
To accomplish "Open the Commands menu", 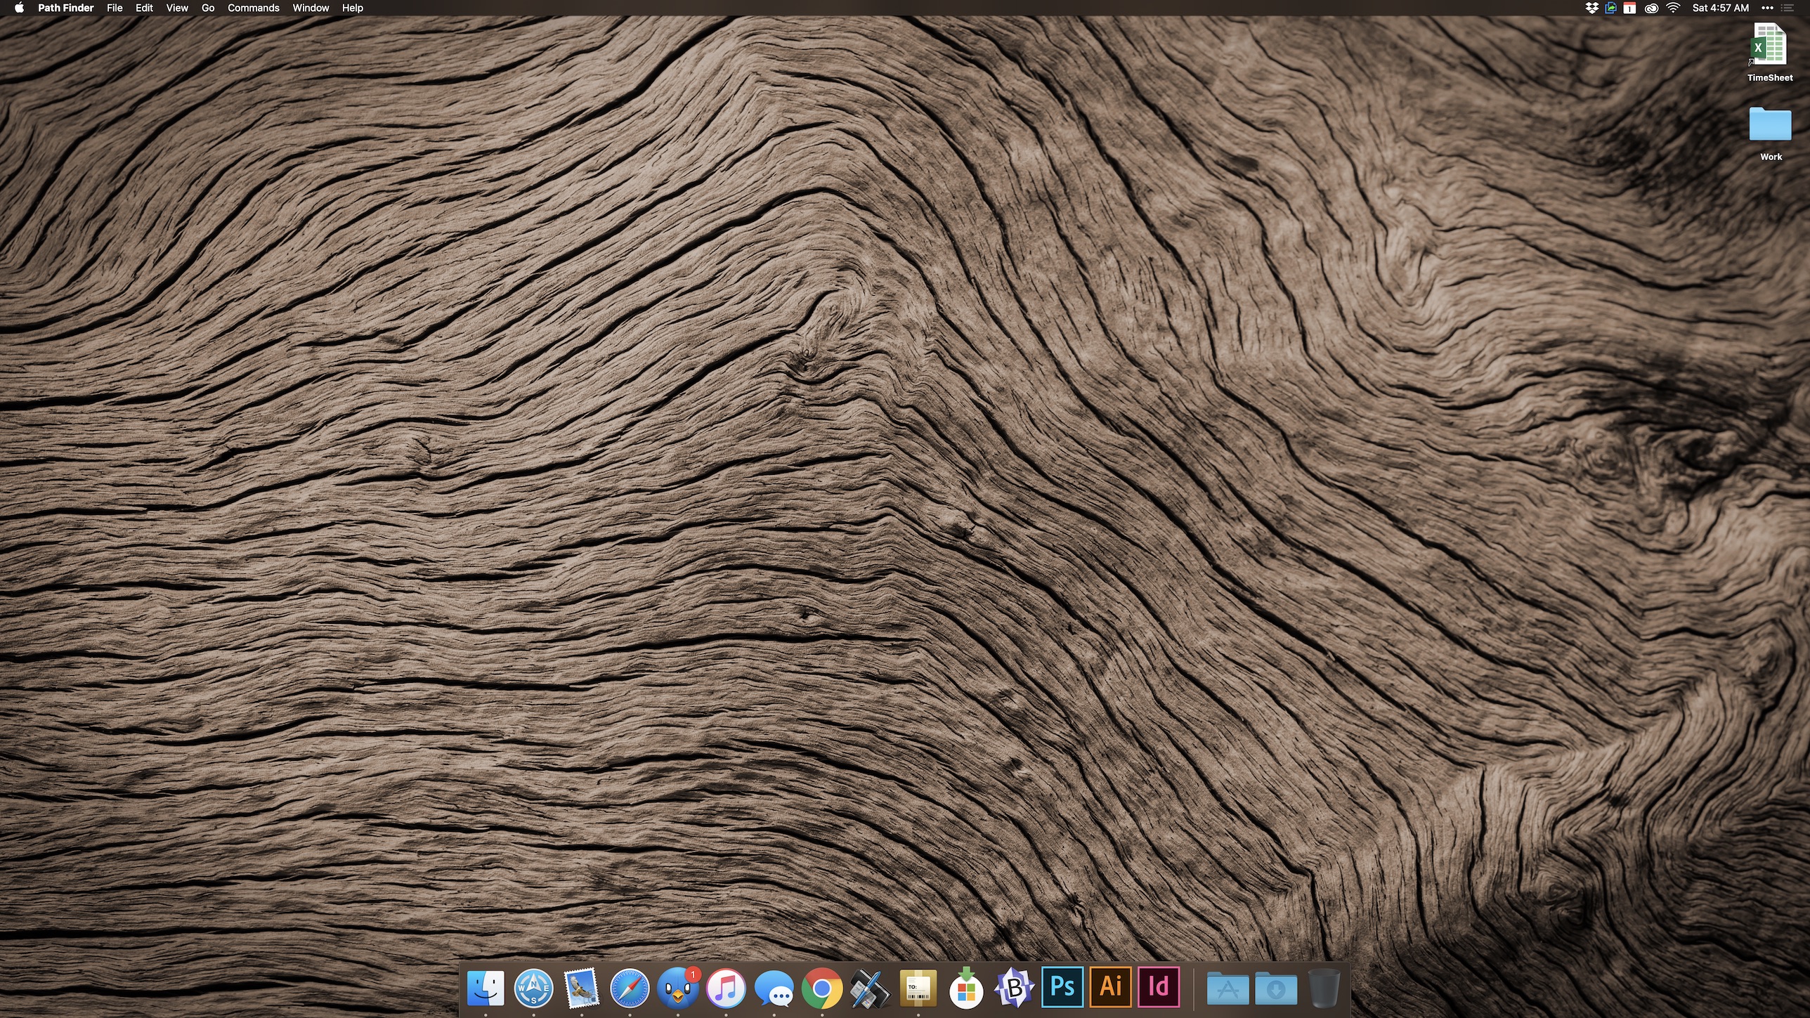I will click(253, 8).
